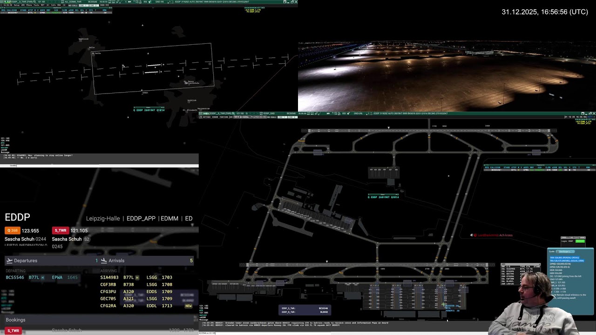The height and width of the screenshot is (335, 596).
Task: Click the frequency 121.105
Action: coord(79,230)
